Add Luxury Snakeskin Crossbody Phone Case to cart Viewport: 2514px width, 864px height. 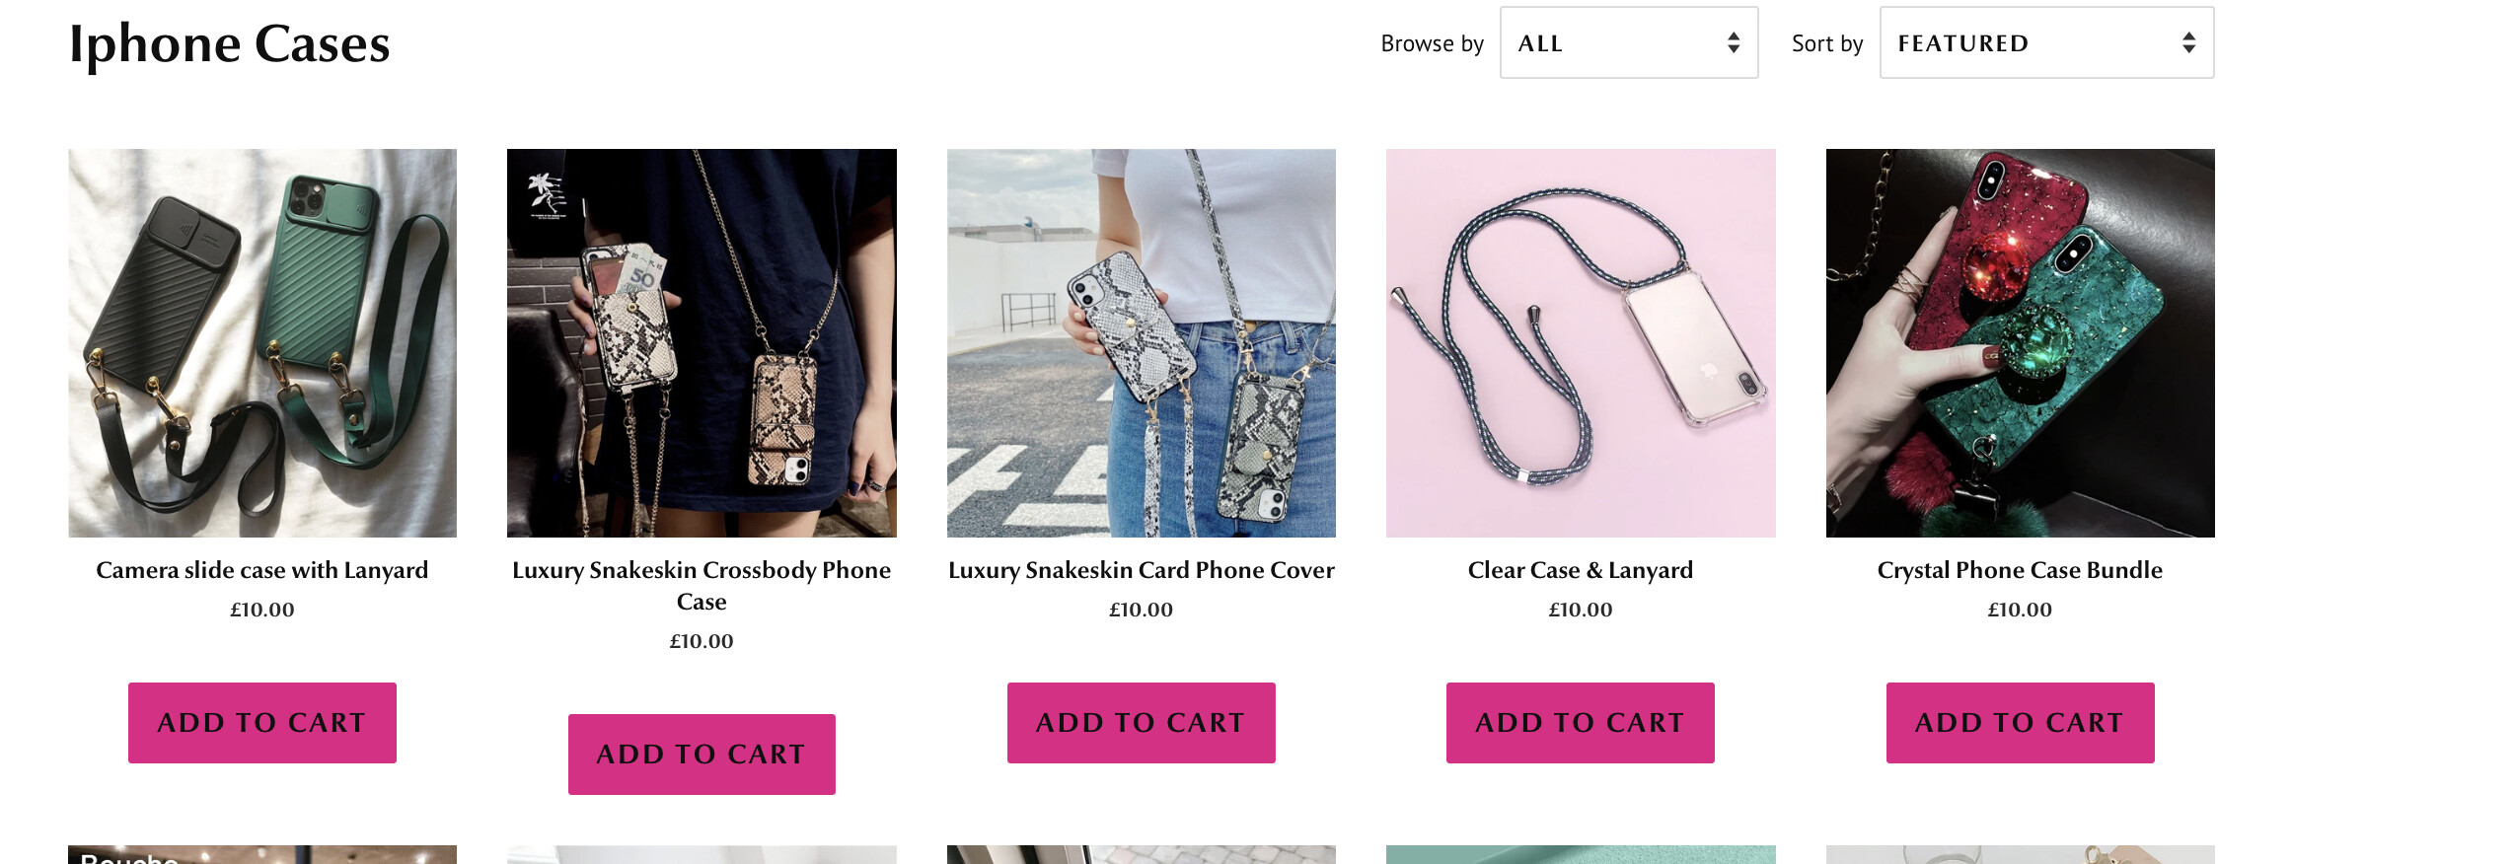[x=701, y=755]
